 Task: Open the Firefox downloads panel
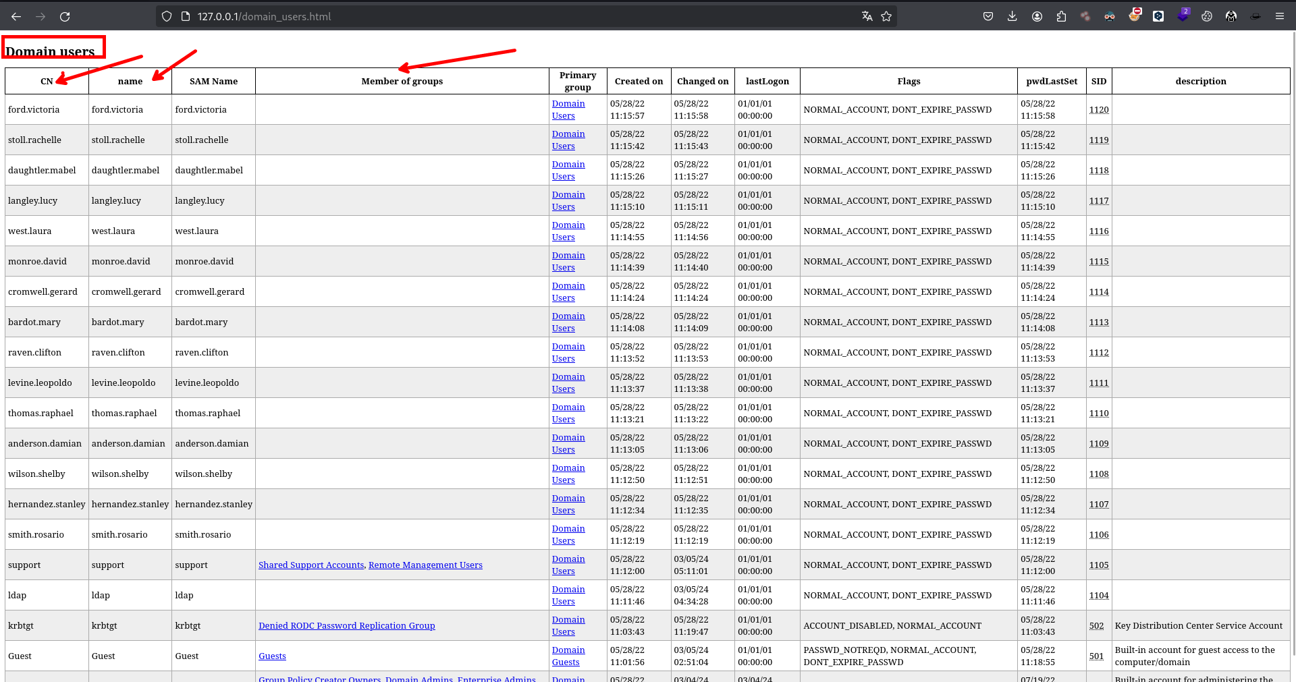pyautogui.click(x=1012, y=16)
